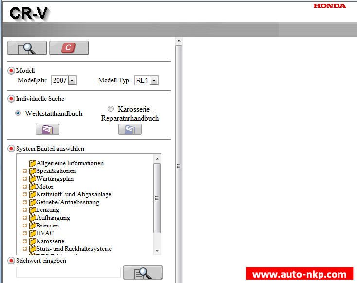Screen dimensions: 357x283
Task: Click the Stichwort eingeben text field
Action: (68, 272)
